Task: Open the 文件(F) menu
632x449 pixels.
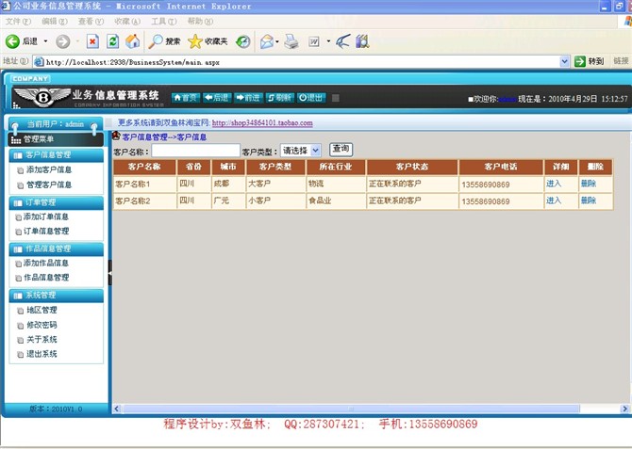Action: [18, 21]
